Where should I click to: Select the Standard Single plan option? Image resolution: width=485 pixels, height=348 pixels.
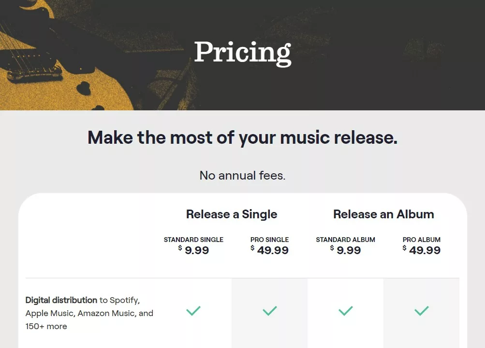(193, 245)
